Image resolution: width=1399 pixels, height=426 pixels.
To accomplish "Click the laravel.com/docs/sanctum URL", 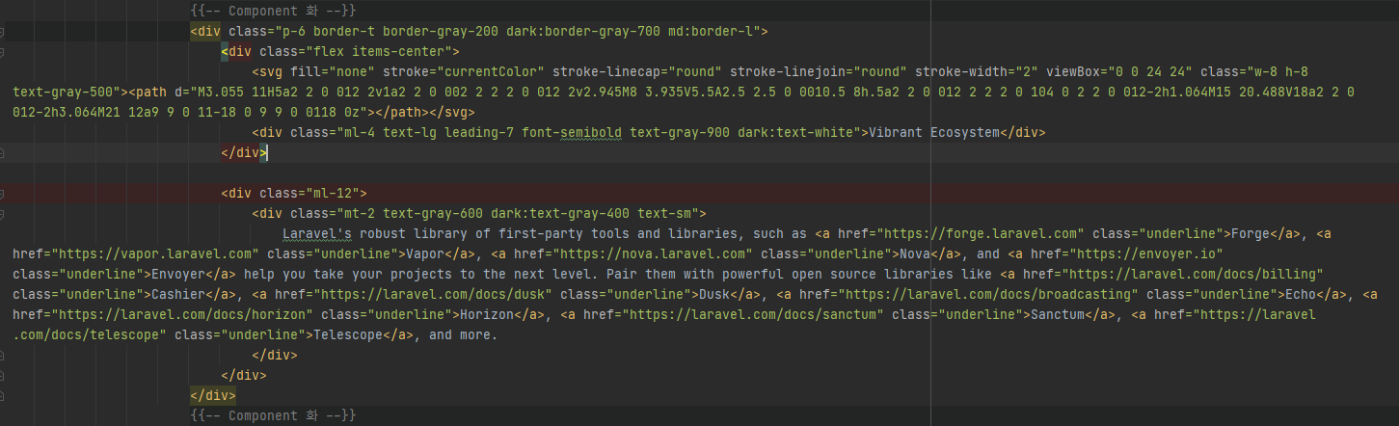I will [753, 314].
